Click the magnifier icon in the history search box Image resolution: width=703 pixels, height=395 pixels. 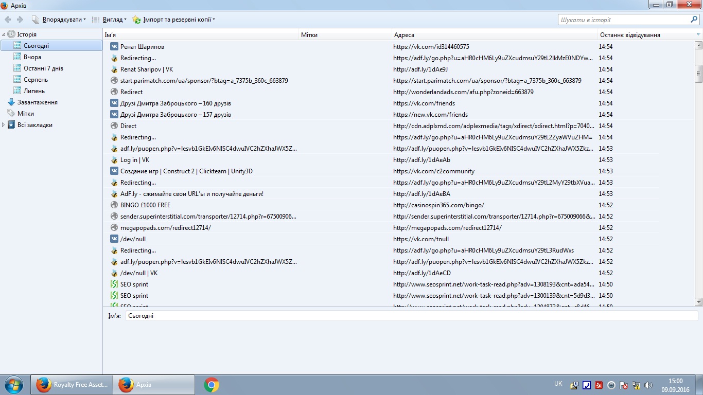click(x=694, y=20)
